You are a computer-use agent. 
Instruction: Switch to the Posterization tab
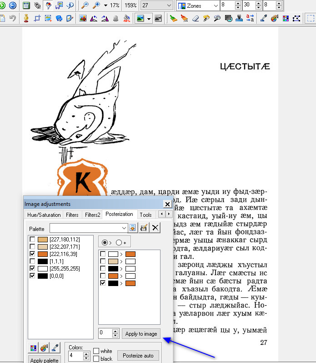(x=119, y=214)
